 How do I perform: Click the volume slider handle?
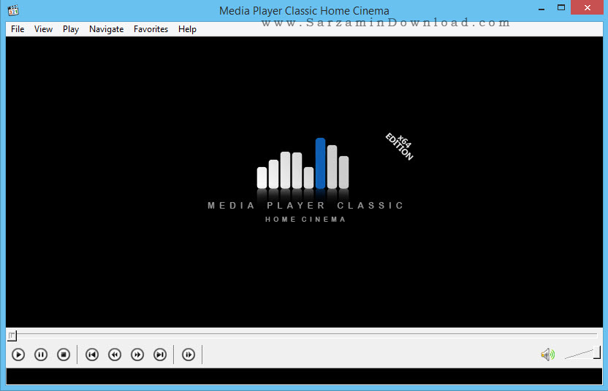pos(597,352)
